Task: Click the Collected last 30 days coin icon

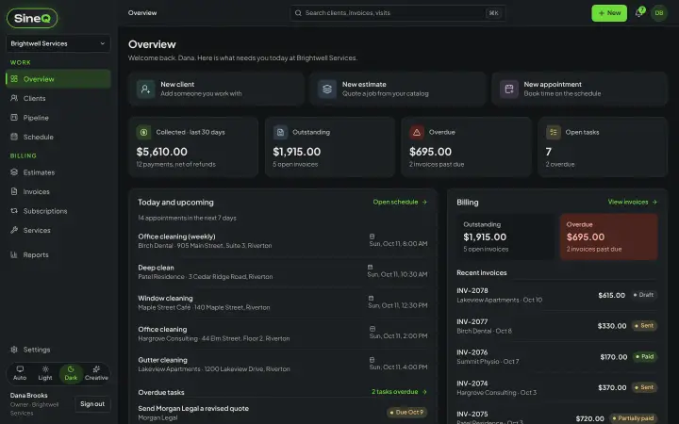Action: [143, 133]
